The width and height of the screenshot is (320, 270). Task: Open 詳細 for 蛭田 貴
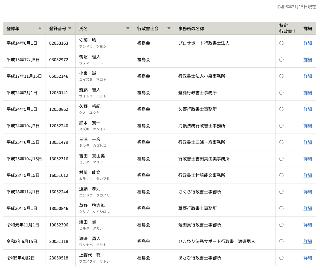pos(307,225)
